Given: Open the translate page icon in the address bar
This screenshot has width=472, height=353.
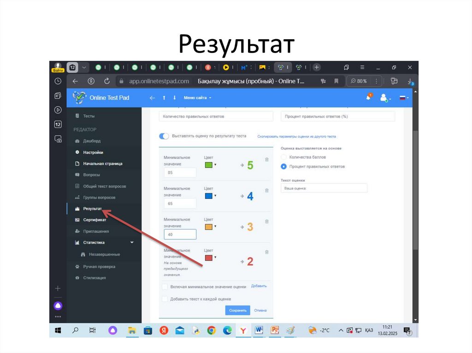Looking at the screenshot, I should click(x=323, y=81).
